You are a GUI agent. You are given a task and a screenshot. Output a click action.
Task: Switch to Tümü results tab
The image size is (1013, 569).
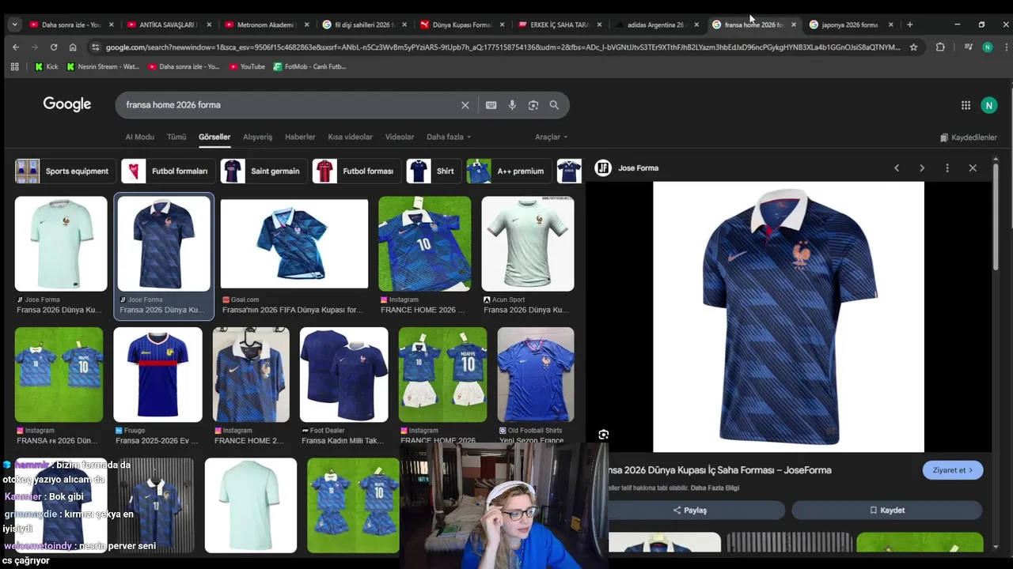click(x=176, y=137)
